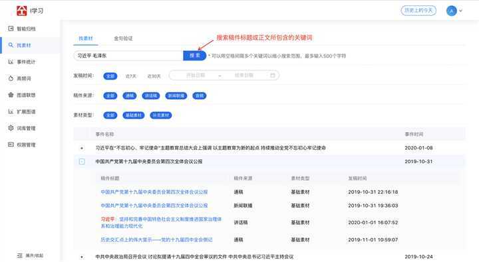Open the 习近平：坚持和完善 讲话稿 link
The image size is (479, 262).
pyautogui.click(x=161, y=222)
